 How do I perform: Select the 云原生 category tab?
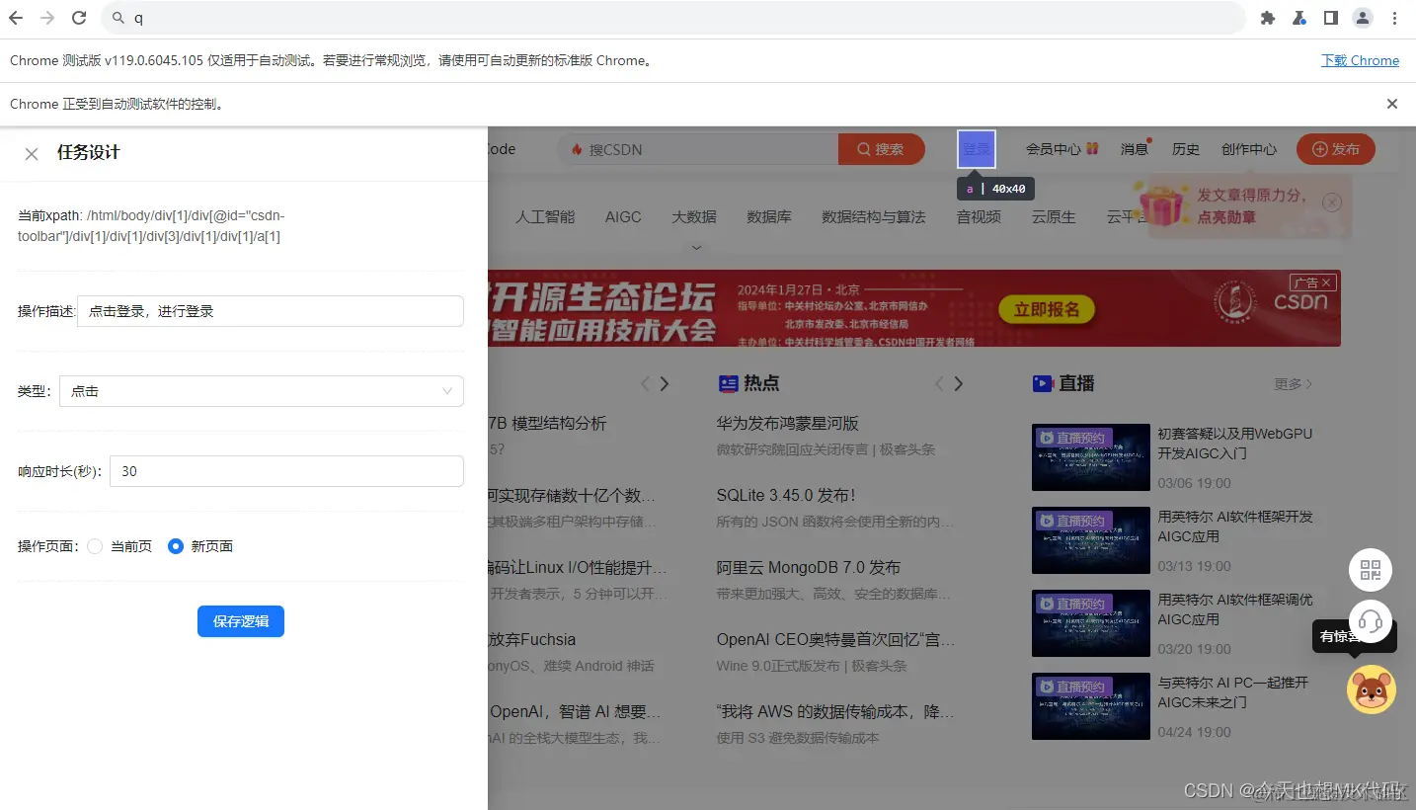click(x=1054, y=216)
